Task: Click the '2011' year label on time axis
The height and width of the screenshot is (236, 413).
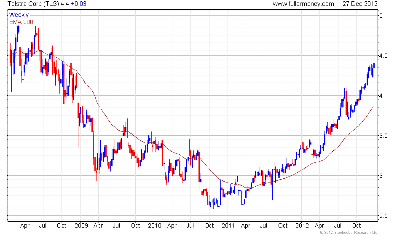Action: coord(228,225)
